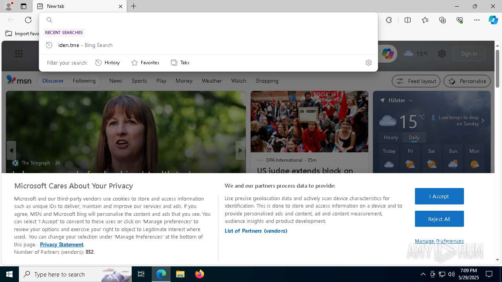Open the Copilot sidebar icon
The image size is (502, 282).
pos(493,20)
